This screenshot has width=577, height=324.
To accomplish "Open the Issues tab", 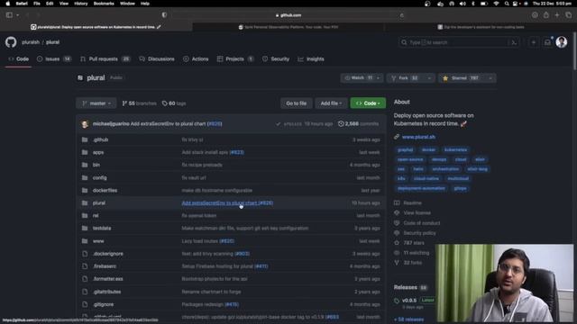I will click(54, 58).
